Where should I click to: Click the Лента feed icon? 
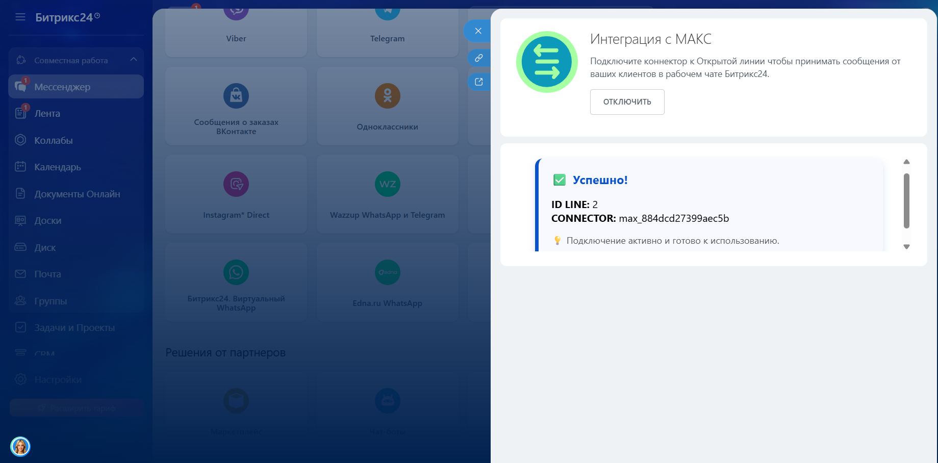point(20,113)
